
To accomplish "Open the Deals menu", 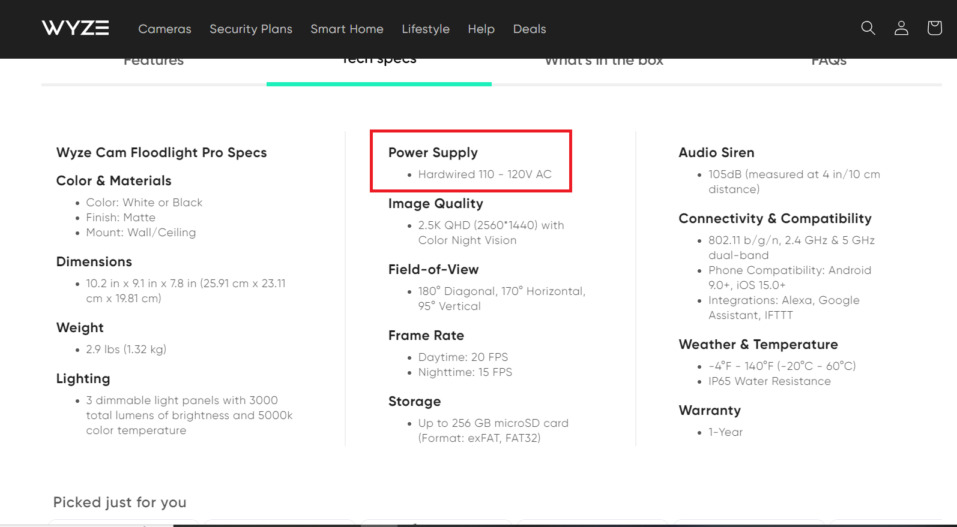I will point(530,29).
